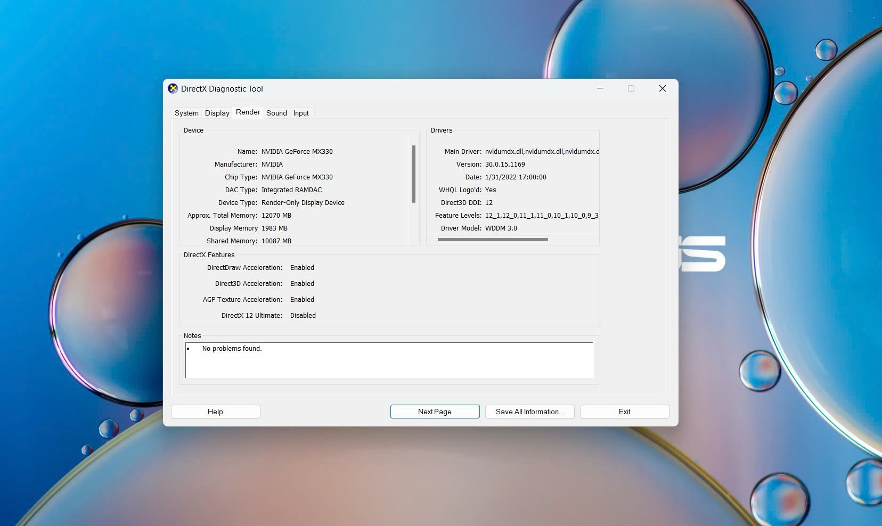
Task: Open the Input tab
Action: point(301,113)
